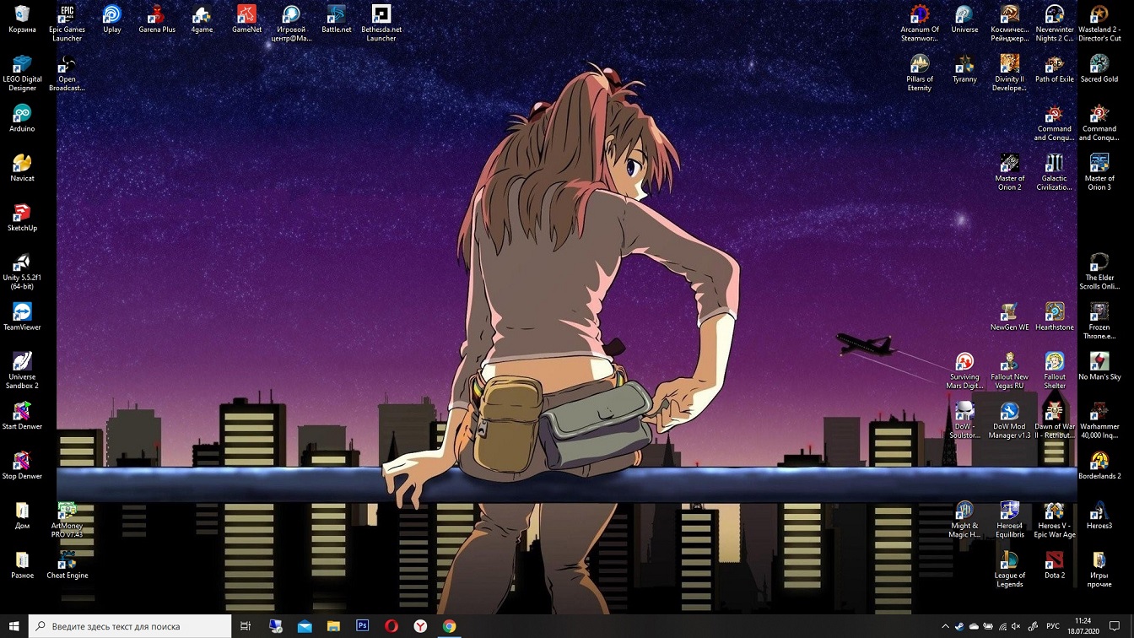Click the Universe Sandbox 2 icon
The width and height of the screenshot is (1134, 638).
(22, 371)
